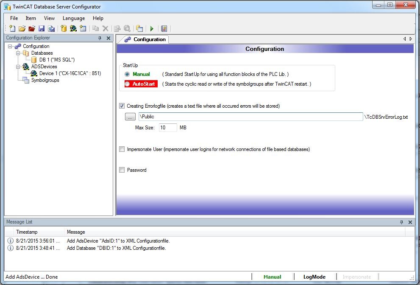
Task: Click the Impersonate status bar indicator
Action: [357, 277]
